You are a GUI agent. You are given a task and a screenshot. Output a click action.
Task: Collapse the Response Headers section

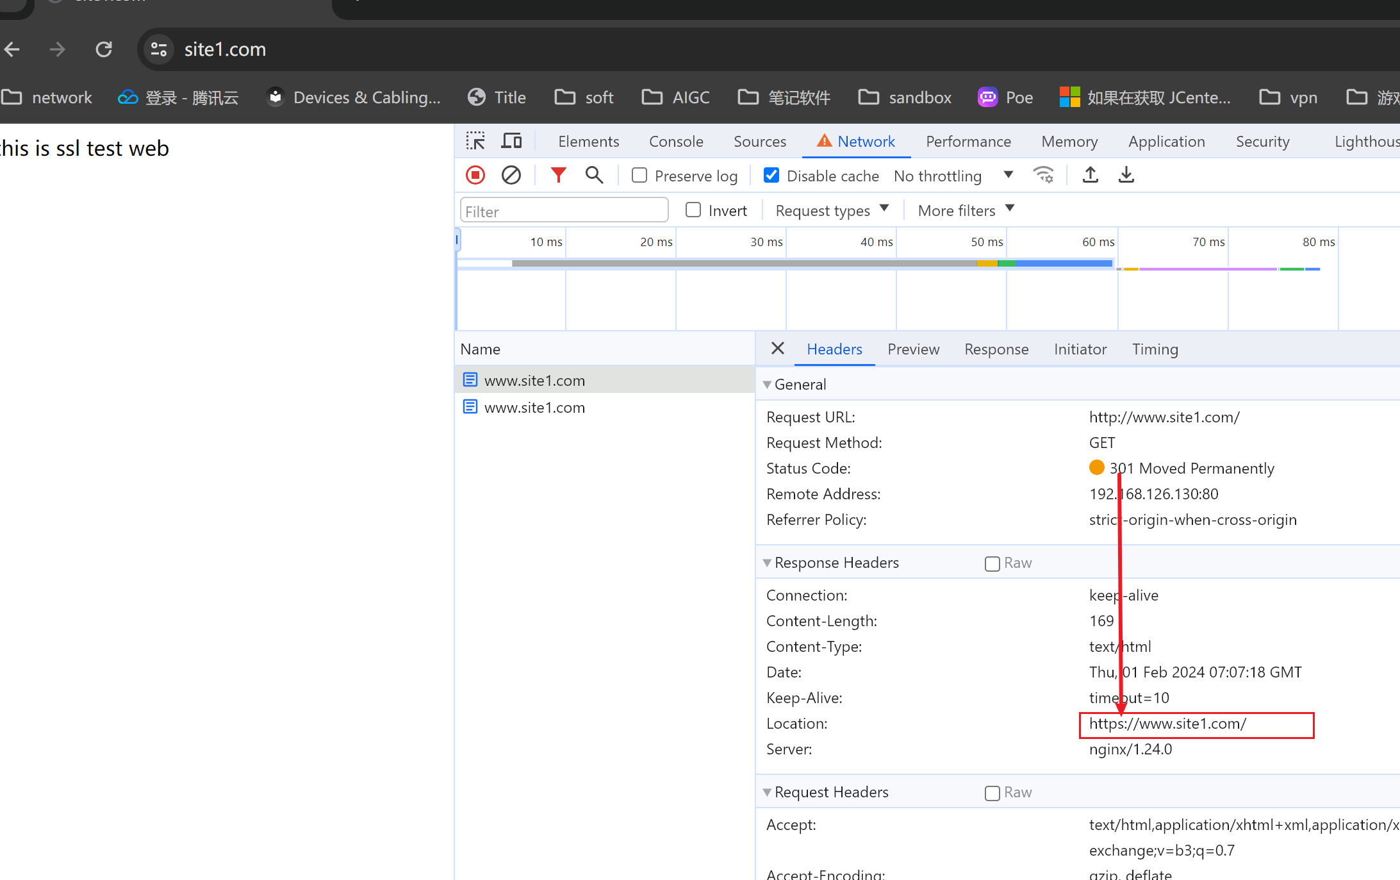tap(767, 563)
